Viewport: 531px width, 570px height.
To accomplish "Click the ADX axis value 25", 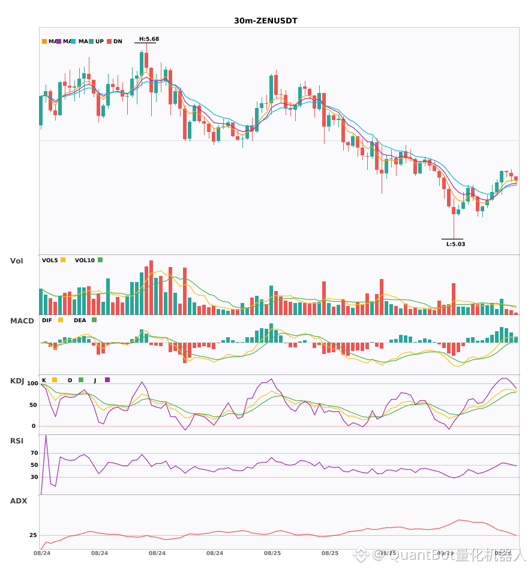I will (33, 535).
